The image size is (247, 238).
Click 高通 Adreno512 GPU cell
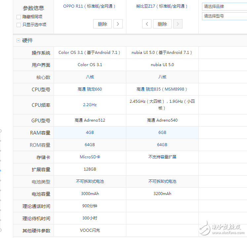[90, 120]
